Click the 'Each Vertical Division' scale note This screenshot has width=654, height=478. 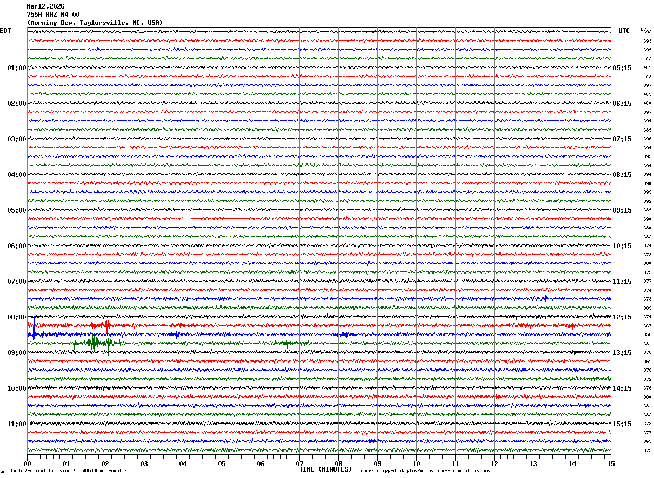coord(69,470)
